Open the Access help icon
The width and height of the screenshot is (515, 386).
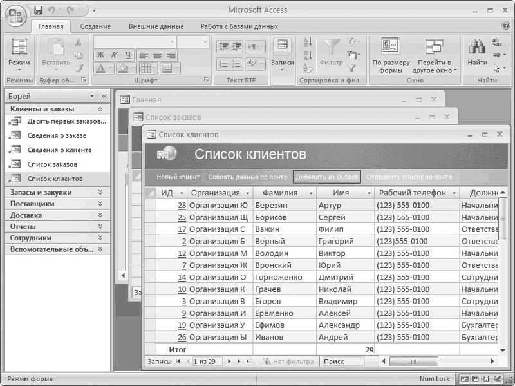(506, 26)
